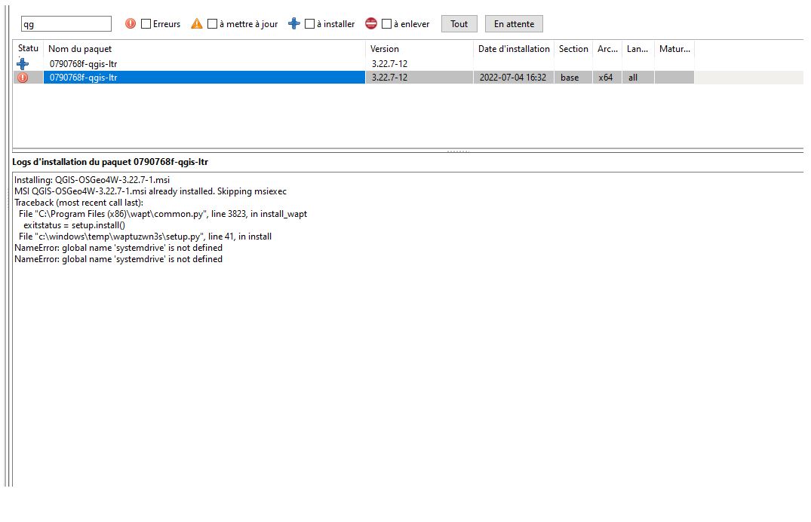Click the Date d'installation column header
This screenshot has height=522, width=811.
pyautogui.click(x=514, y=48)
